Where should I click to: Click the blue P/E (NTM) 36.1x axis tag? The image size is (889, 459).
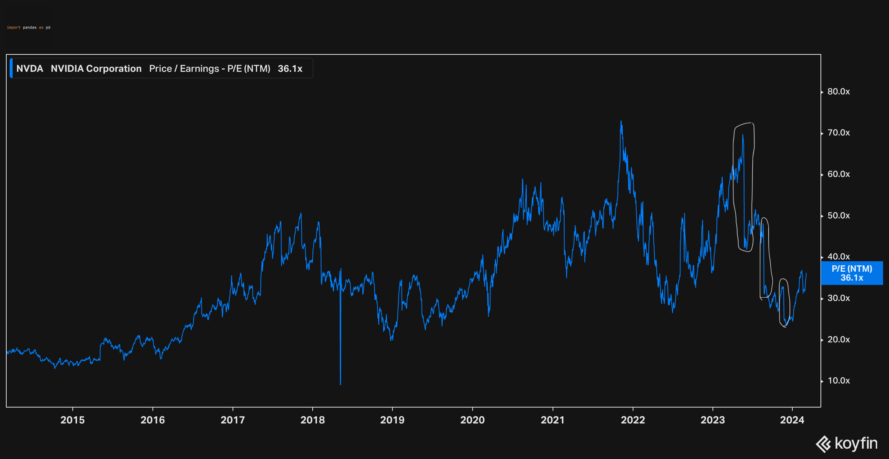(852, 273)
